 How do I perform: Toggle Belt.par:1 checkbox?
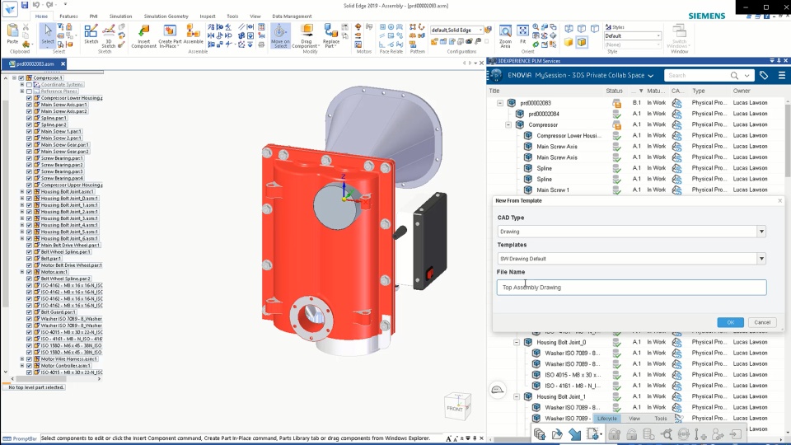29,258
